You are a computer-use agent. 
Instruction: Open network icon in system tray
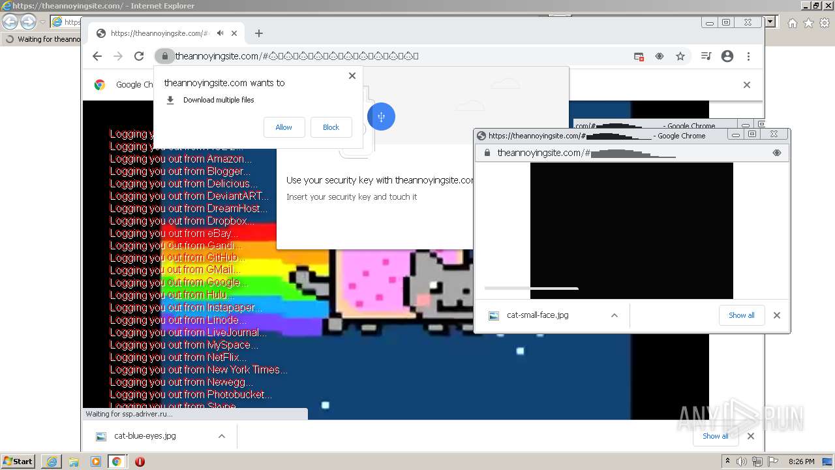[757, 462]
